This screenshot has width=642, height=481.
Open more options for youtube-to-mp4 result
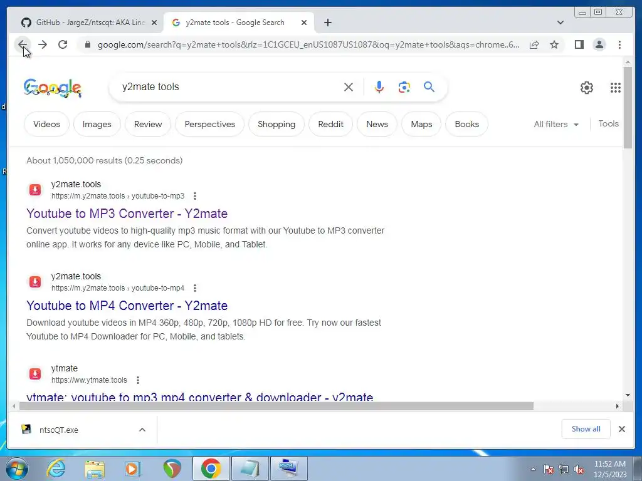195,288
